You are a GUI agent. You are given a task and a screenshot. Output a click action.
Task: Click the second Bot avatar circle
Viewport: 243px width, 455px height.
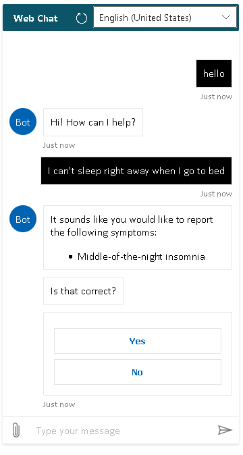click(x=23, y=219)
